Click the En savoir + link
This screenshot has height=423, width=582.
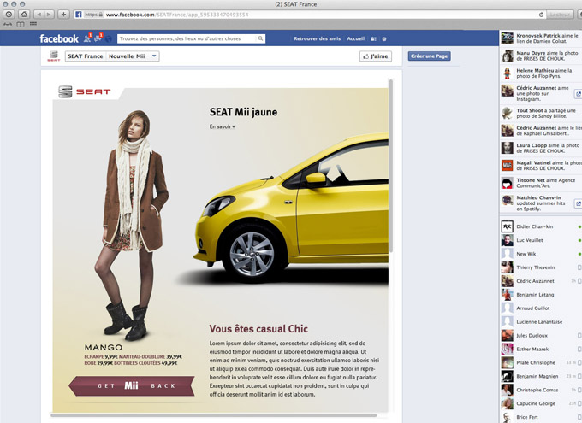(x=222, y=126)
